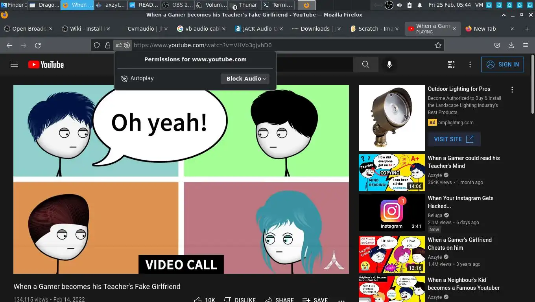Like the video with thumbs up
Image resolution: width=535 pixels, height=302 pixels.
tap(205, 300)
